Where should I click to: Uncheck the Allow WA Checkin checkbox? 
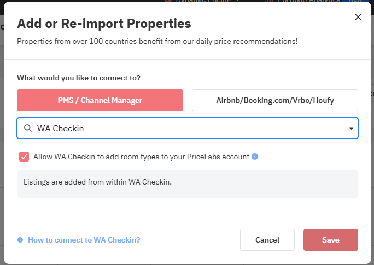coord(24,157)
